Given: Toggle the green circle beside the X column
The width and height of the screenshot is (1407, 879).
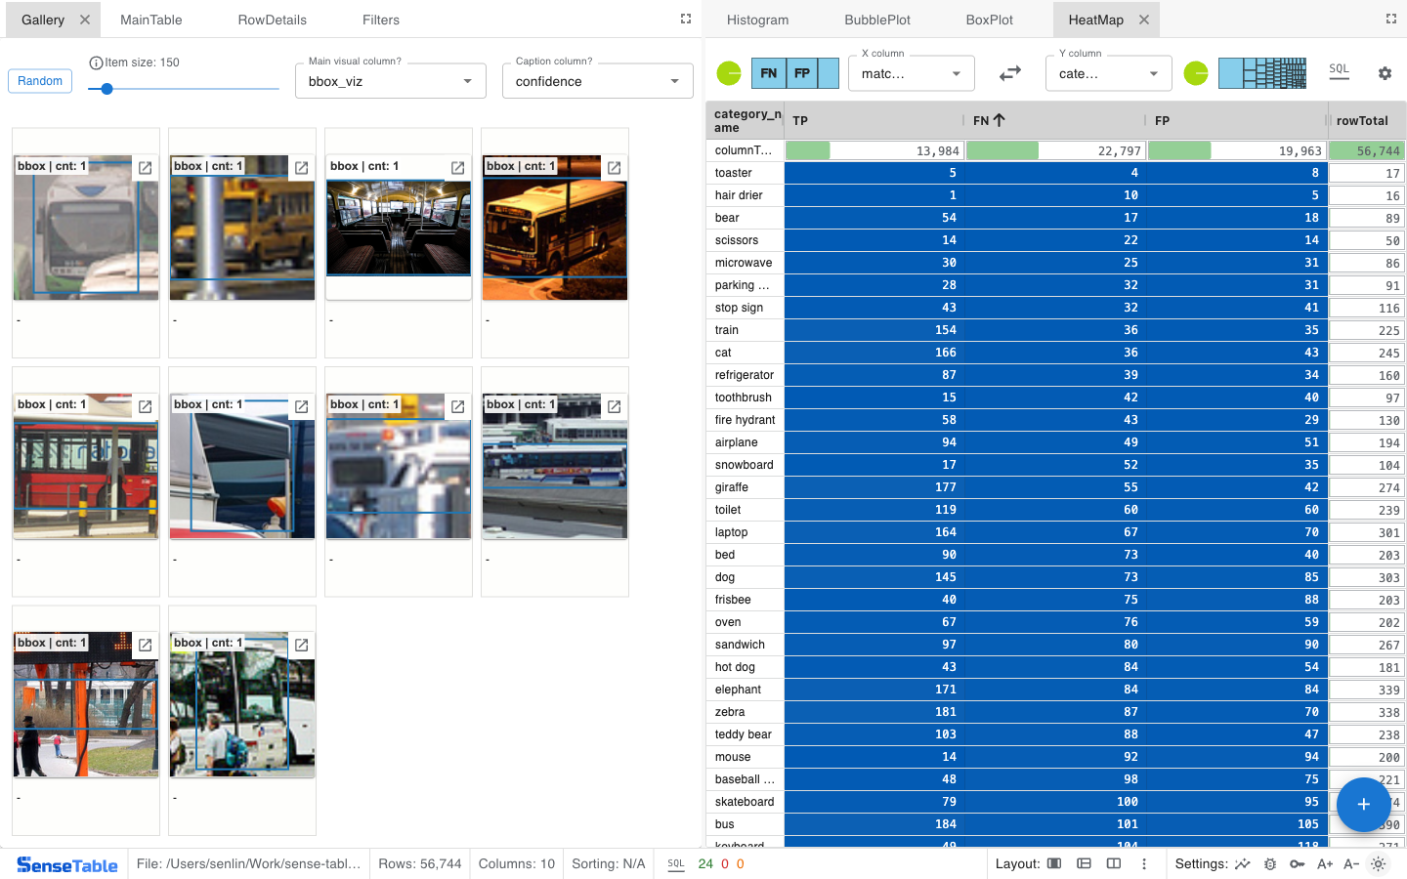Looking at the screenshot, I should pyautogui.click(x=729, y=73).
